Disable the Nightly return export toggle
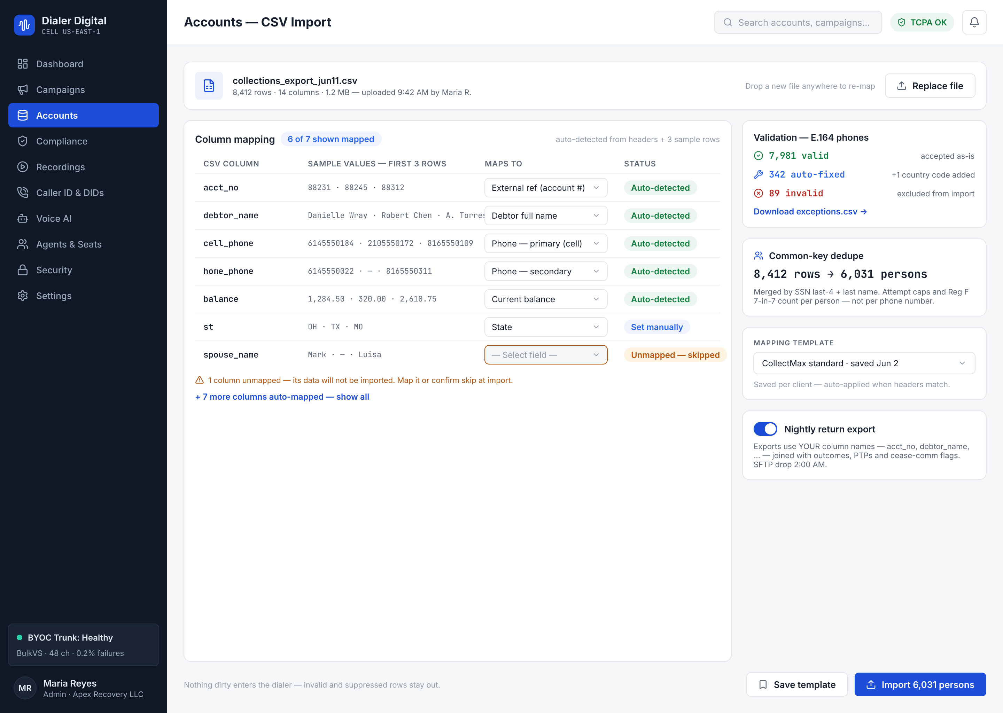Screen dimensions: 1003x713 tap(765, 429)
